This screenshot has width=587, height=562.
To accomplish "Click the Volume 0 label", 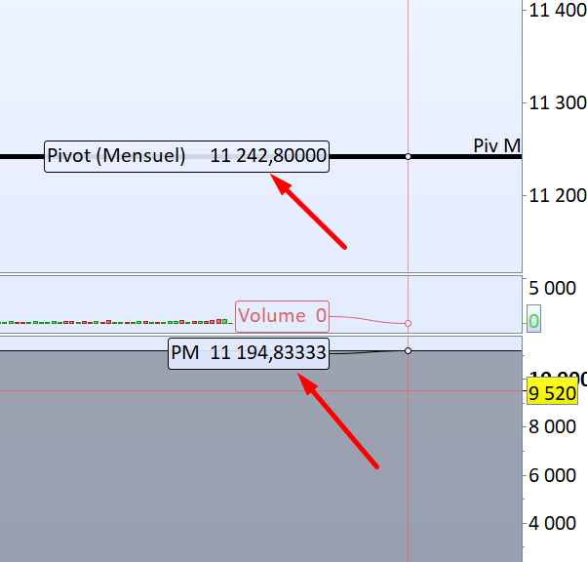I will (282, 316).
